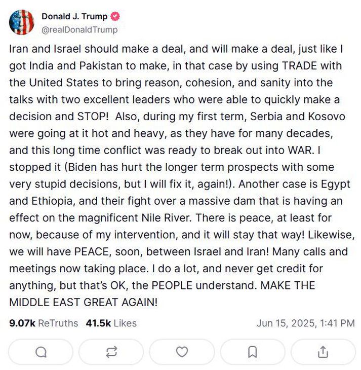Image resolution: width=361 pixels, height=370 pixels.
Task: Open the share upload icon
Action: tap(323, 352)
